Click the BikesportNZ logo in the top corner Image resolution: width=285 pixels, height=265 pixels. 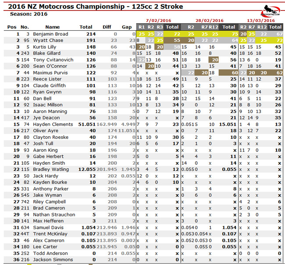pyautogui.click(x=271, y=10)
